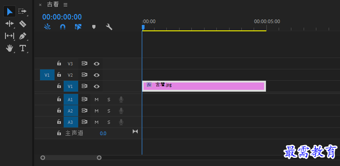Mute track A2
This screenshot has width=340, height=166.
click(96, 111)
